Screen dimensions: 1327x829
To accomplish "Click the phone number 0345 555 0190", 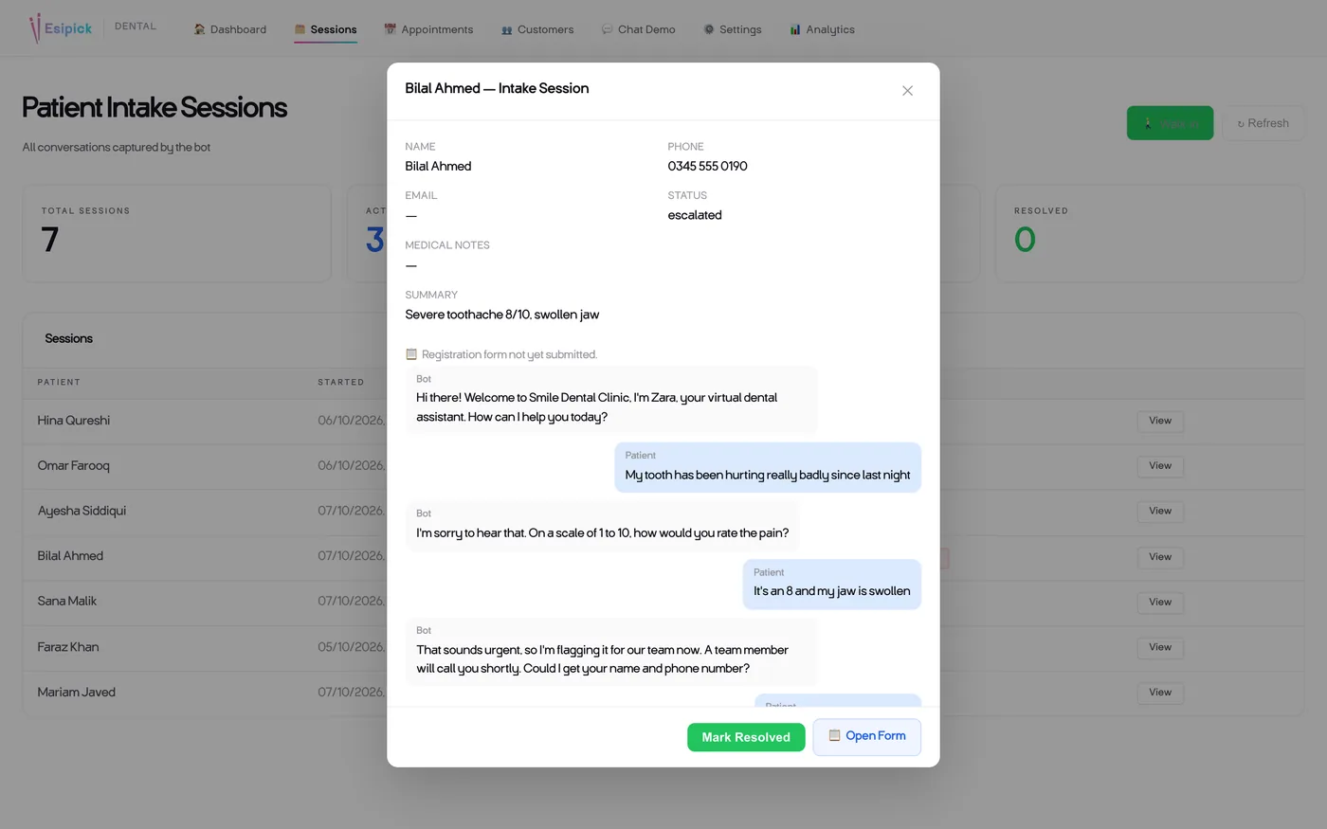I will 707,167.
